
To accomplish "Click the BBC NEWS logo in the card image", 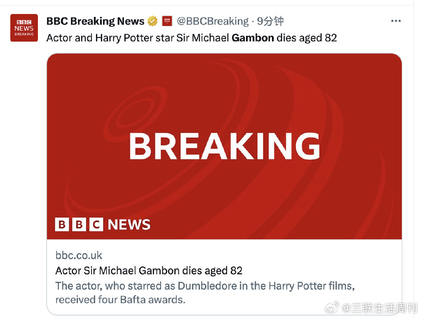I will point(103,224).
